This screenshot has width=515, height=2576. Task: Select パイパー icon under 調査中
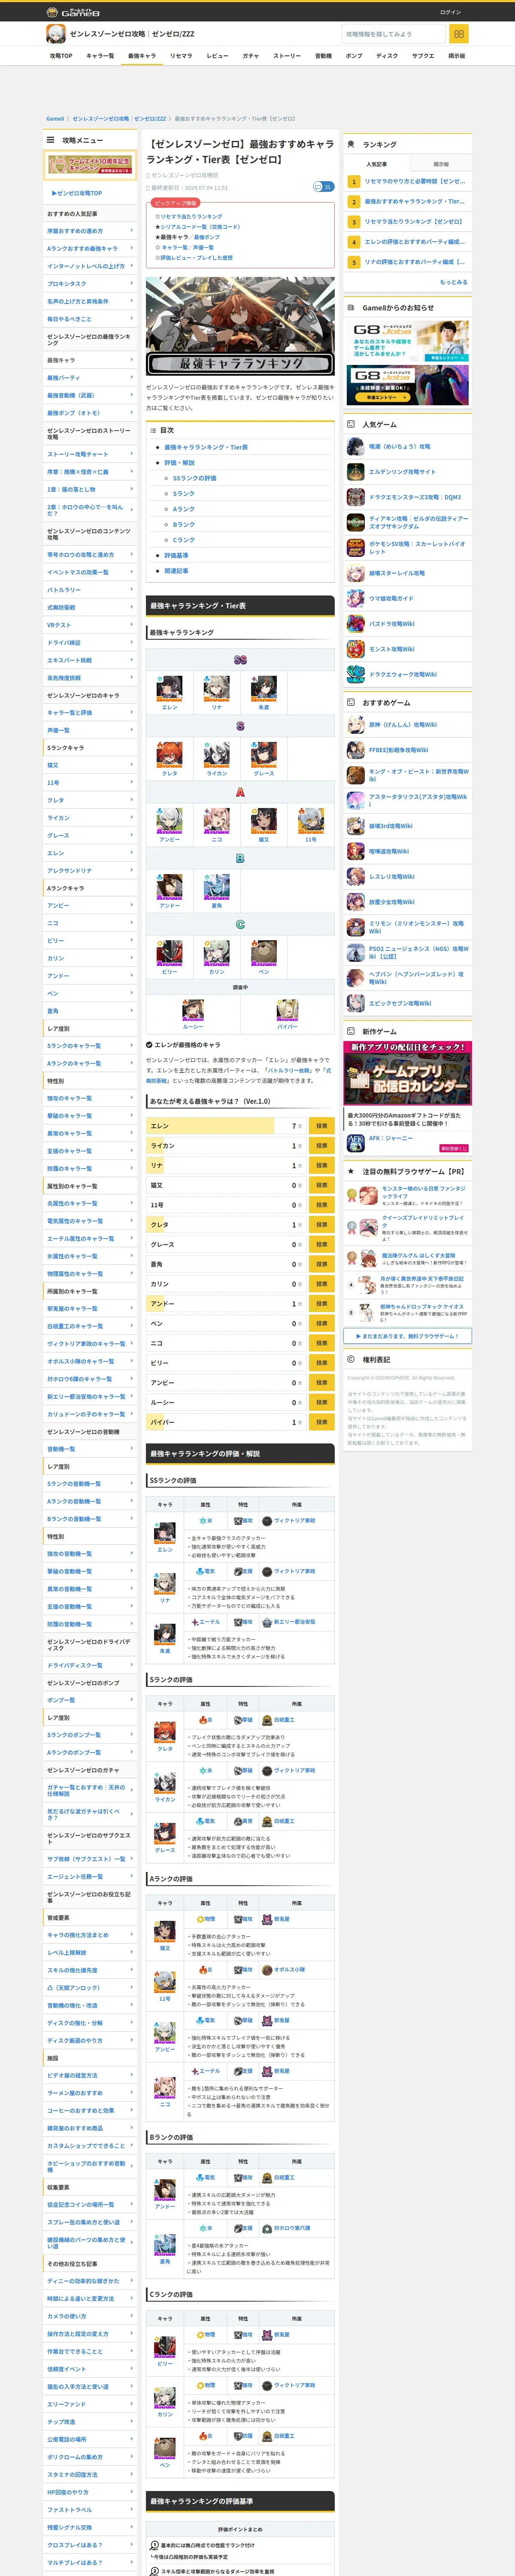[x=287, y=1010]
